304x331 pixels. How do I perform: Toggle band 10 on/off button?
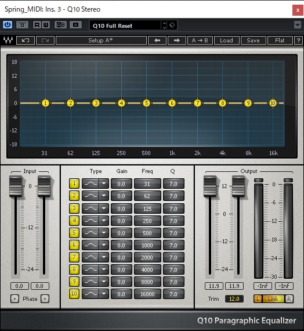click(x=74, y=294)
